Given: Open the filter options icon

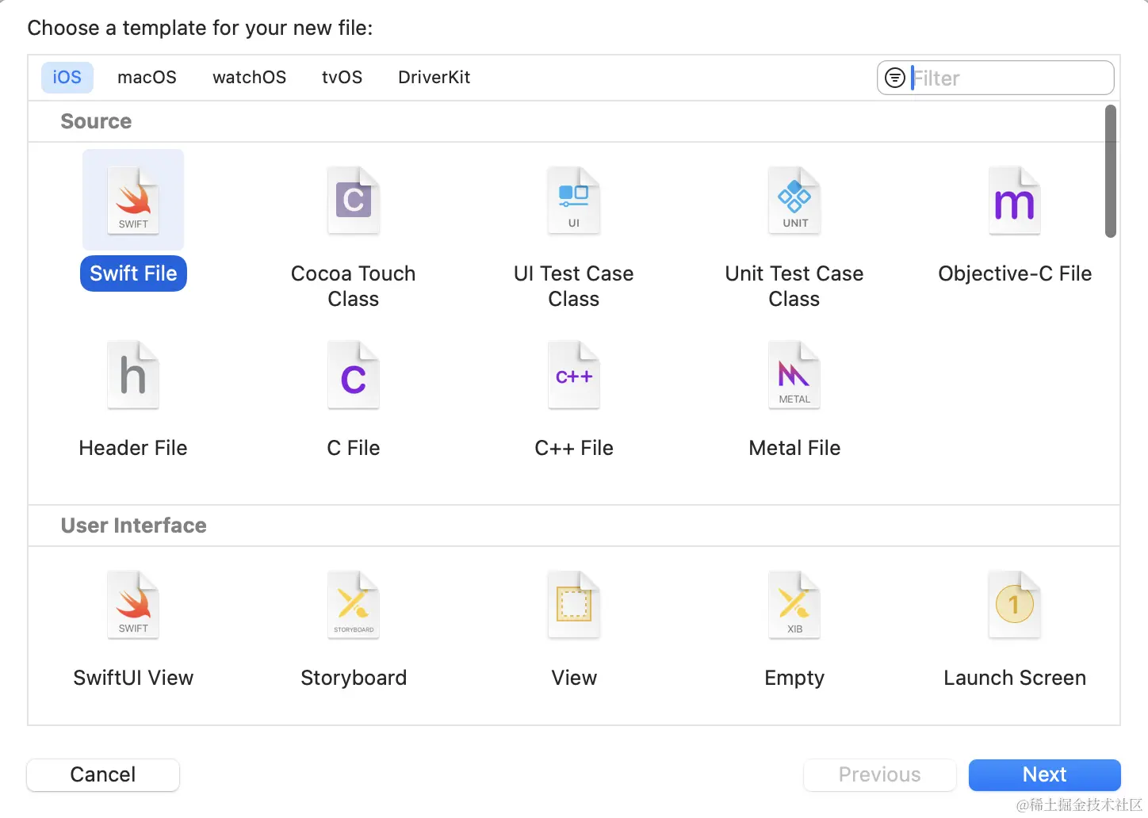Looking at the screenshot, I should click(x=895, y=78).
